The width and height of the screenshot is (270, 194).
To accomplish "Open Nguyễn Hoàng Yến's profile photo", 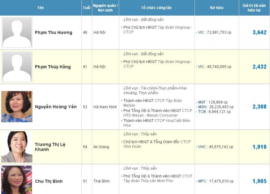I will pyautogui.click(x=17, y=107).
